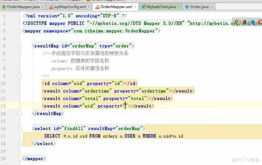The height and width of the screenshot is (165, 262).
Task: Open in Firefox browser icon
Action: point(245,22)
